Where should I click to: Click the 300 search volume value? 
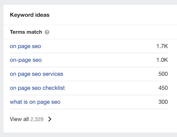click(x=163, y=102)
